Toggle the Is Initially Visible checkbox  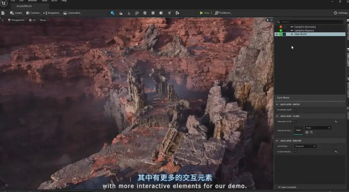coord(295,110)
